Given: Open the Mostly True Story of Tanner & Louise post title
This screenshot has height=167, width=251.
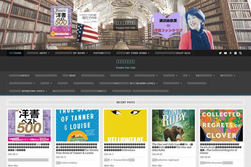Looking at the screenshot, I should point(77,149).
